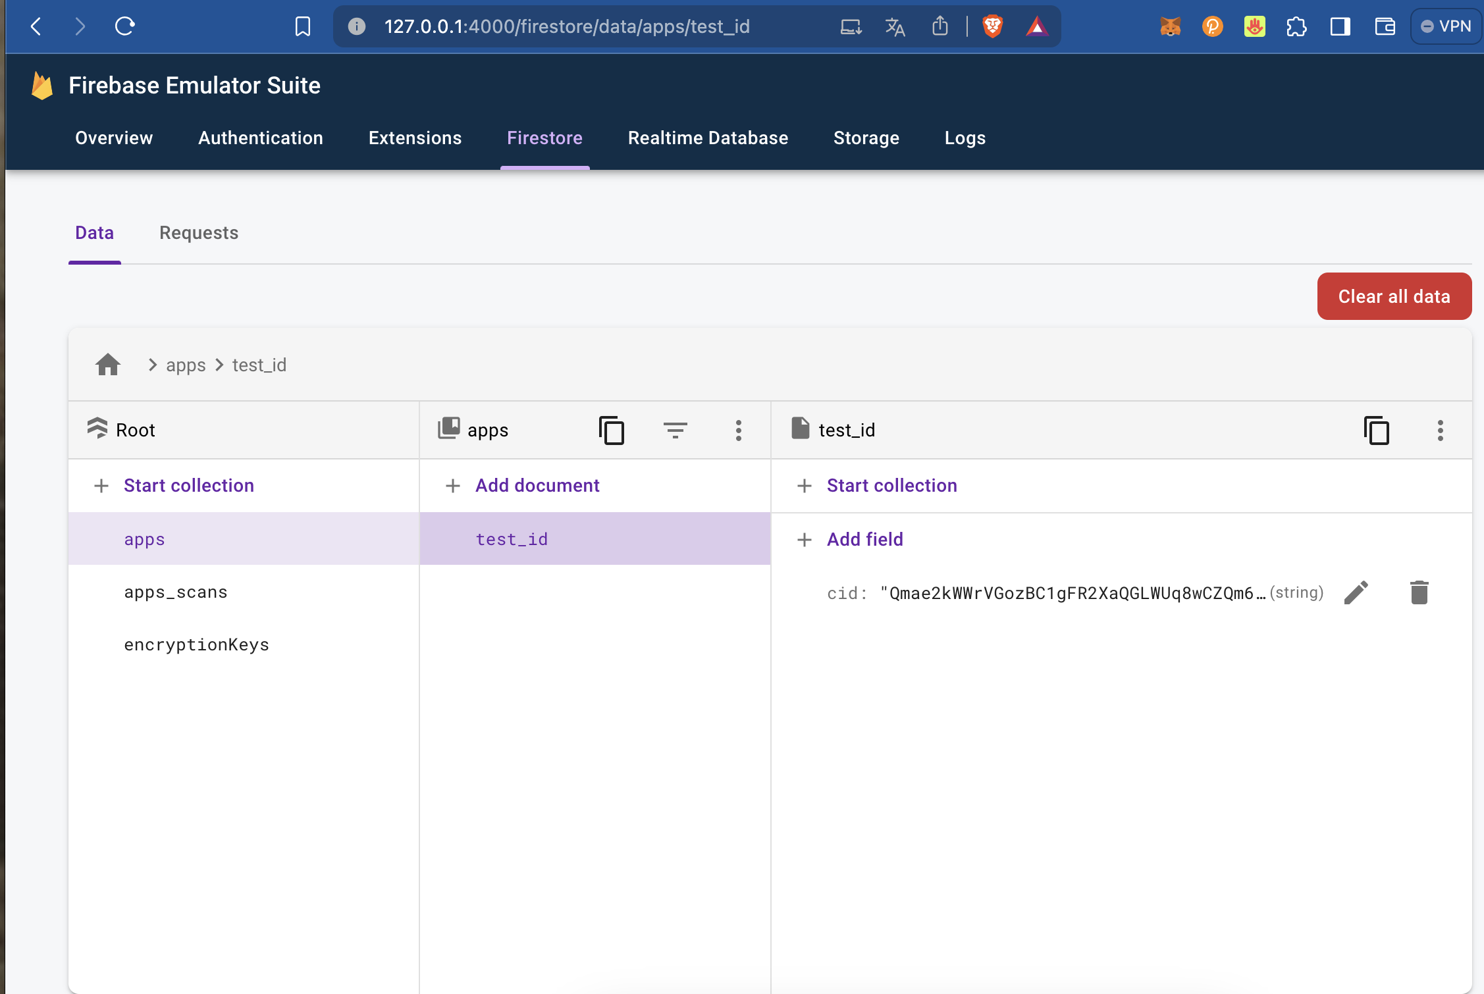Click the Root header label
This screenshot has width=1484, height=994.
click(x=136, y=431)
